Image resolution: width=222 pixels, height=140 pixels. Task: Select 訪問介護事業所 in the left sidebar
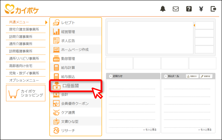pyautogui.click(x=21, y=37)
